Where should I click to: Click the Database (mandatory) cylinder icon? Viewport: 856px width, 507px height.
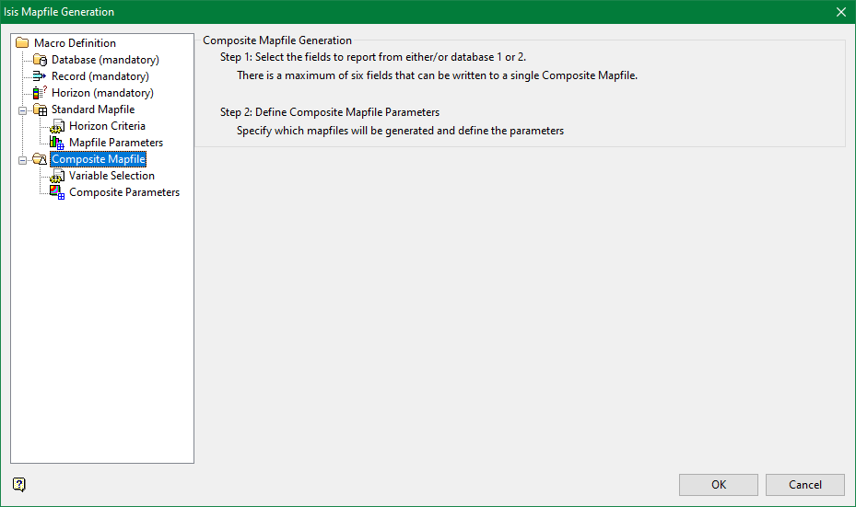coord(40,60)
